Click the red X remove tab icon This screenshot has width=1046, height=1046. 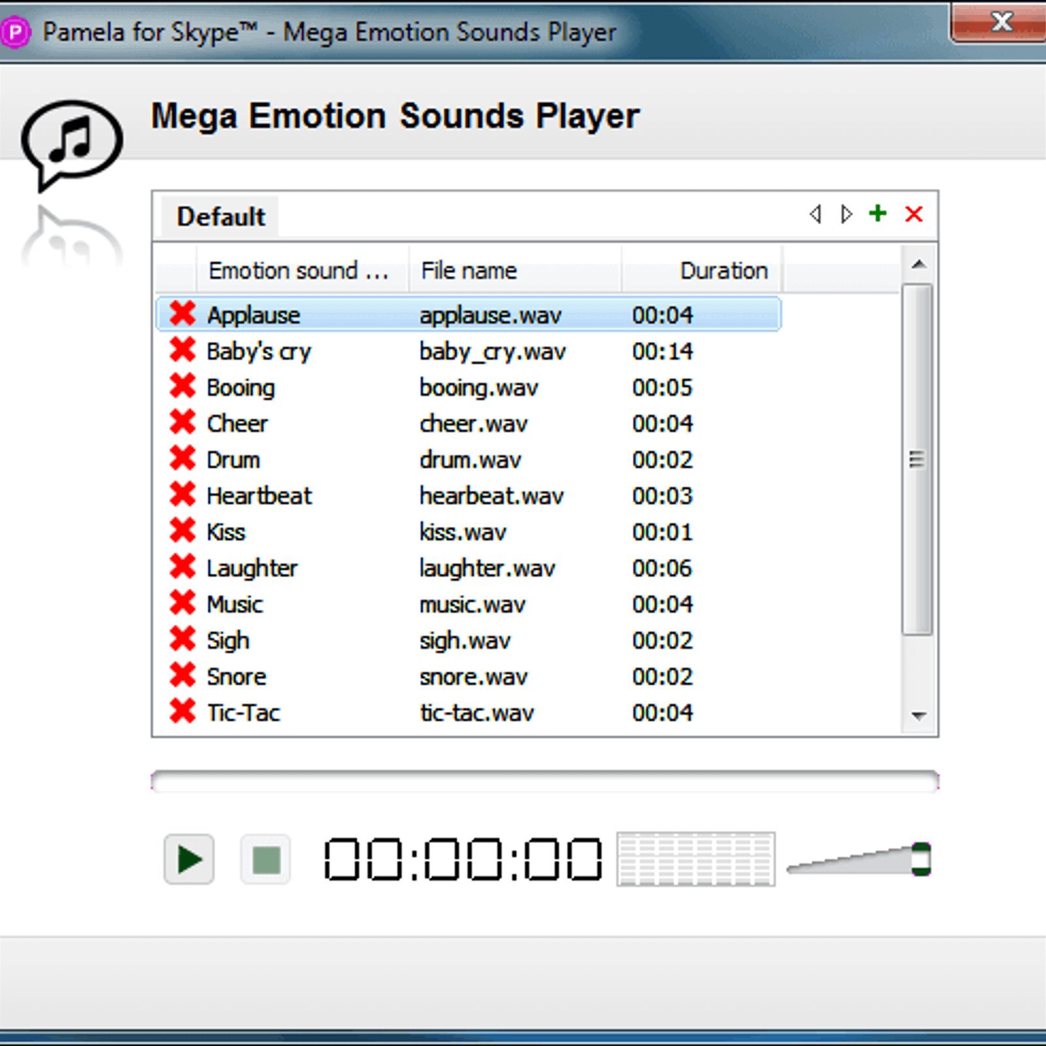[914, 214]
